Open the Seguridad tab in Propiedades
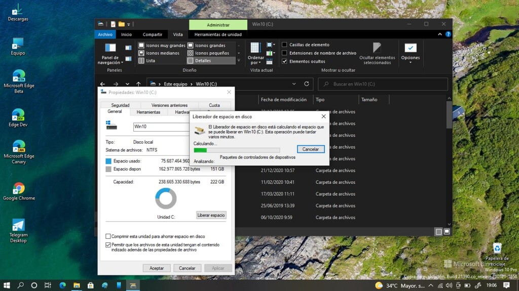Image resolution: width=519 pixels, height=291 pixels. pos(120,105)
